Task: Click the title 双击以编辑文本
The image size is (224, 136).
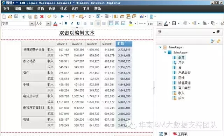Action: pos(77,33)
